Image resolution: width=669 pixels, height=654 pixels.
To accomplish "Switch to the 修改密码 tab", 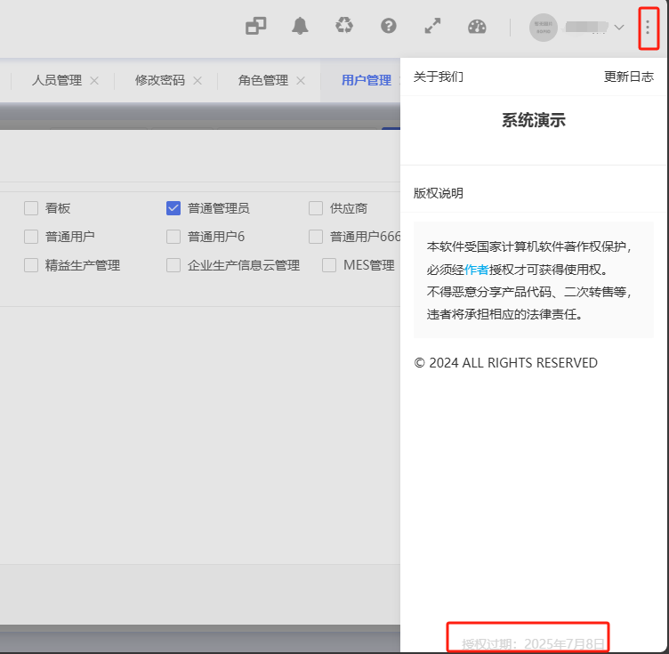I will pyautogui.click(x=160, y=80).
